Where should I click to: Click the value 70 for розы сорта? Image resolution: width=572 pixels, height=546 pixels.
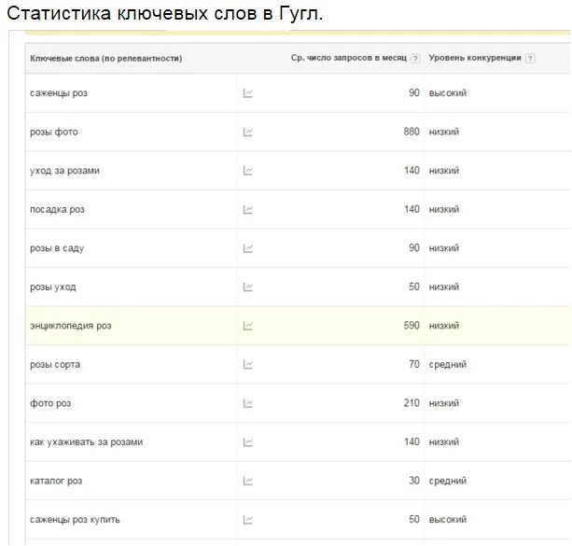414,364
